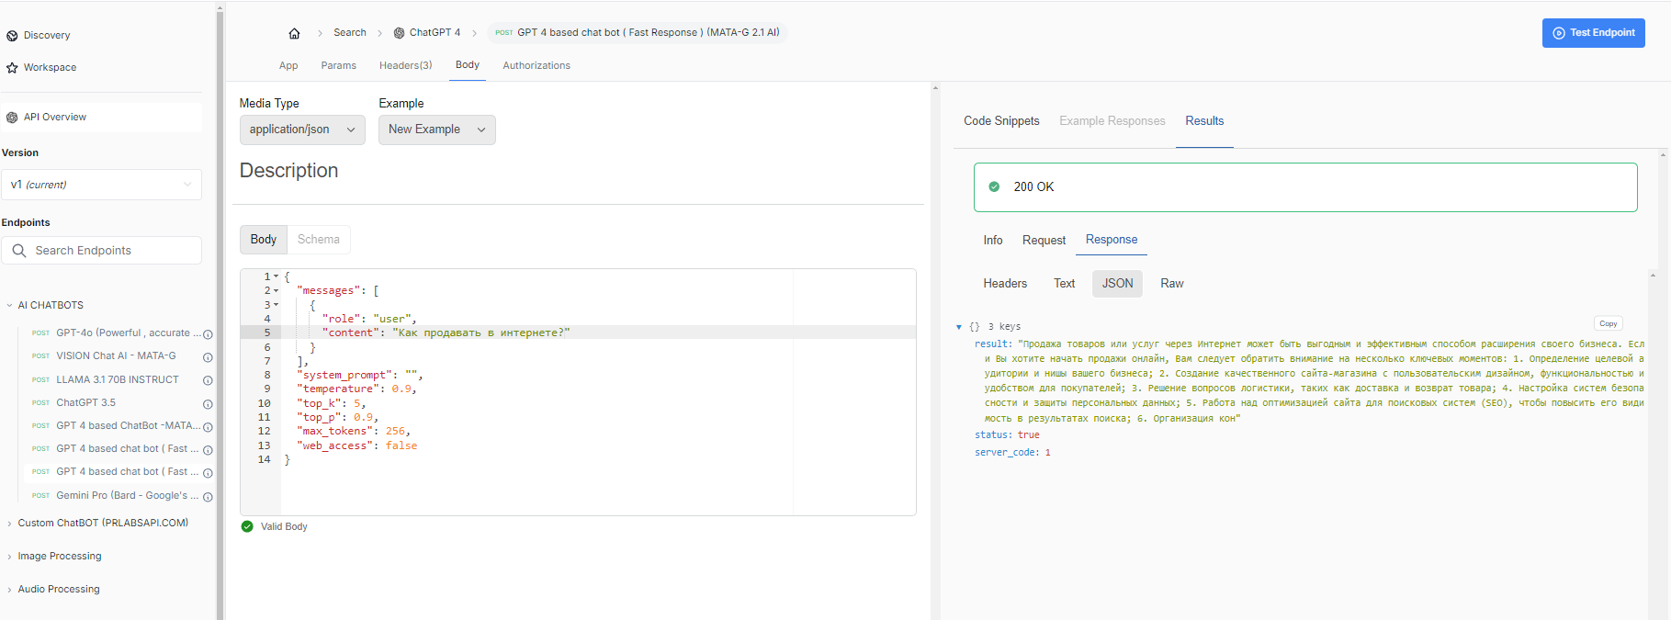Click the home icon in breadcrumb
This screenshot has width=1671, height=620.
(294, 33)
